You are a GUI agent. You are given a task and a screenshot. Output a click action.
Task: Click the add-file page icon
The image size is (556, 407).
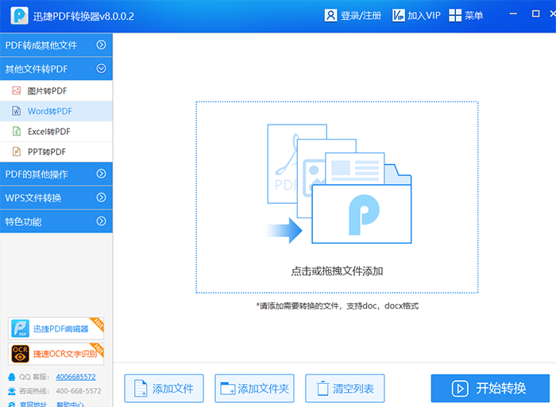click(x=141, y=388)
